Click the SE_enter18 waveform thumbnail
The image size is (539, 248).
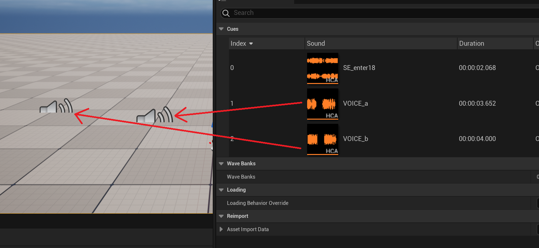(322, 68)
